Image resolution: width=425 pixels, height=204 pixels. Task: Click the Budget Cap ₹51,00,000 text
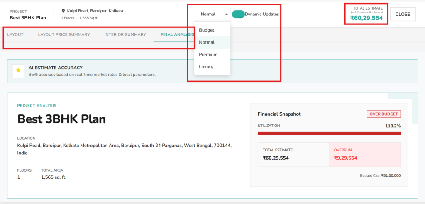coord(380,176)
